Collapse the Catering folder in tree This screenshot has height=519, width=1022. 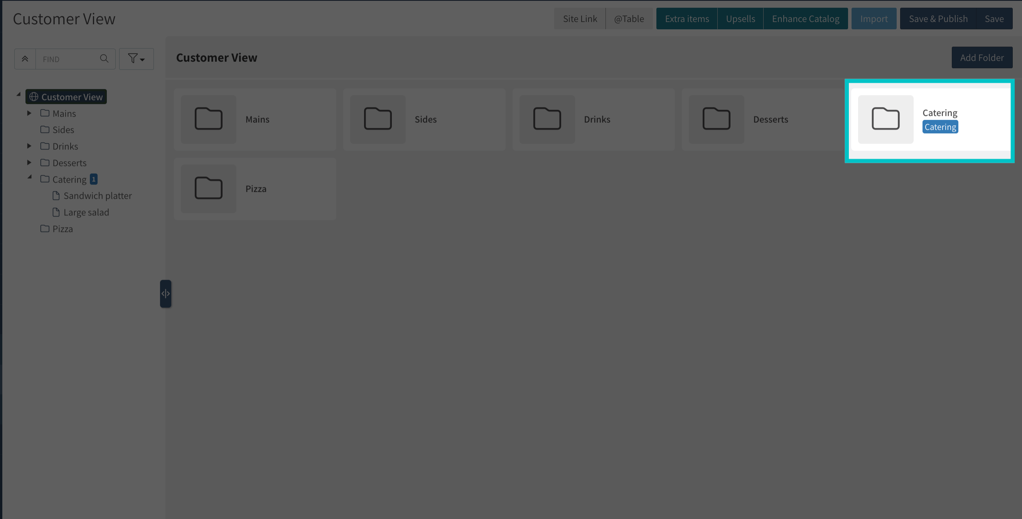29,177
